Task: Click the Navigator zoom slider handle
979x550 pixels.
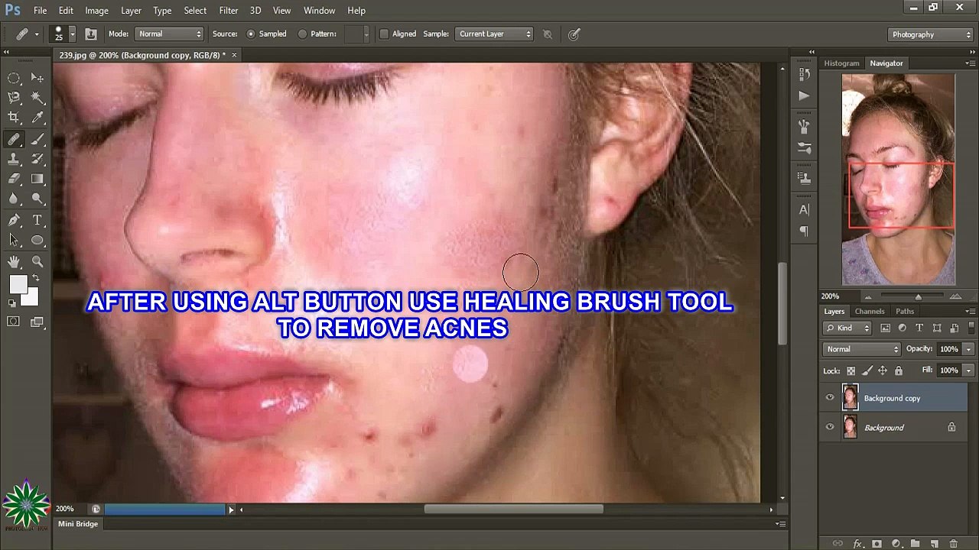Action: click(x=918, y=296)
